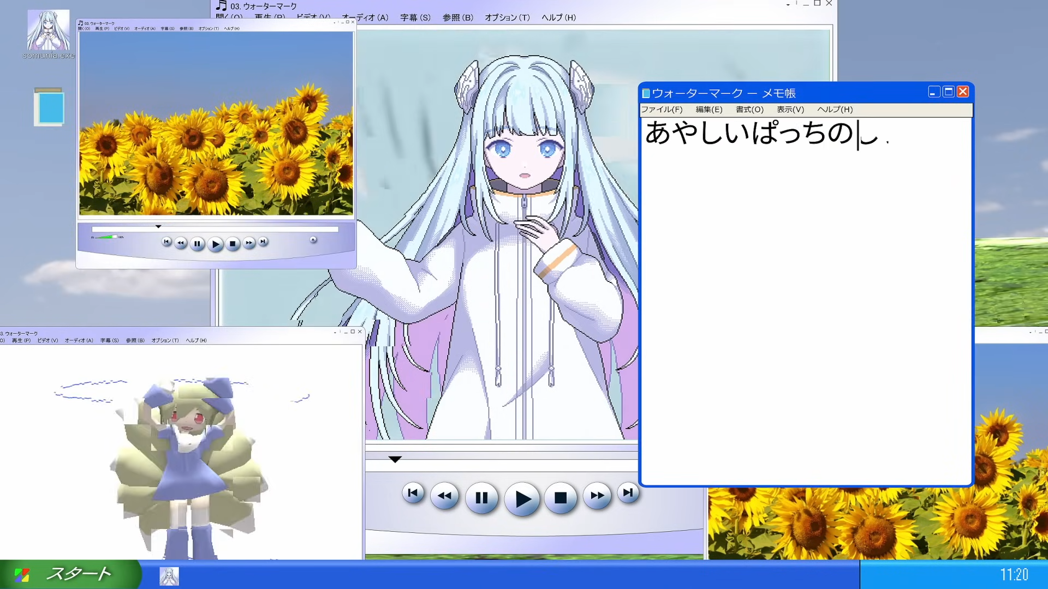Open ヘルプ(H) menu in the Notepad window
This screenshot has height=589, width=1048.
[x=835, y=110]
